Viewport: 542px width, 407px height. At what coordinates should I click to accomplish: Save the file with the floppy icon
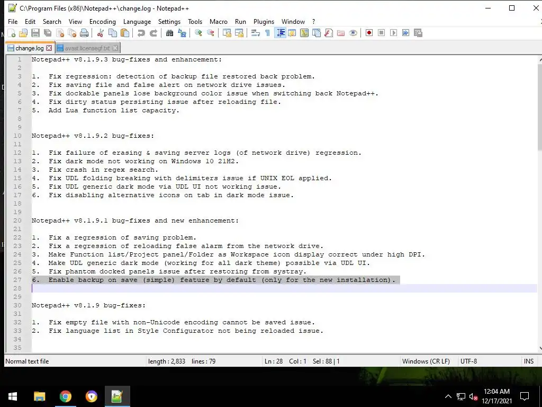pos(35,33)
